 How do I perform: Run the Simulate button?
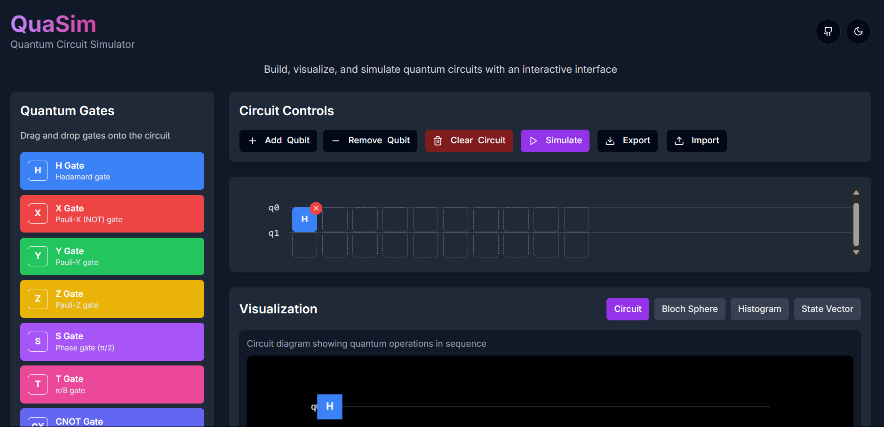coord(555,141)
